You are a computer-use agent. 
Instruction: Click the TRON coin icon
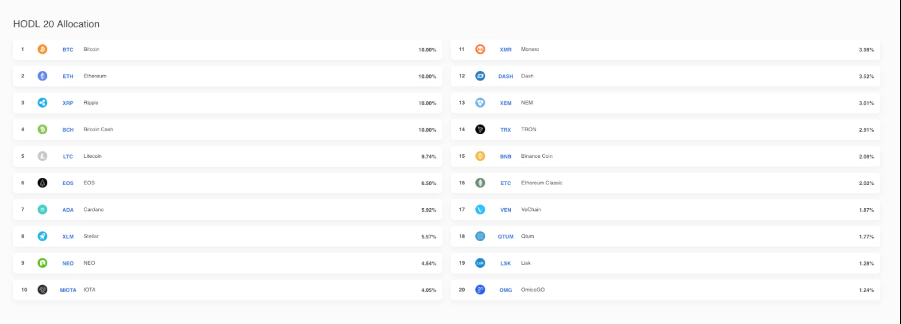[480, 129]
